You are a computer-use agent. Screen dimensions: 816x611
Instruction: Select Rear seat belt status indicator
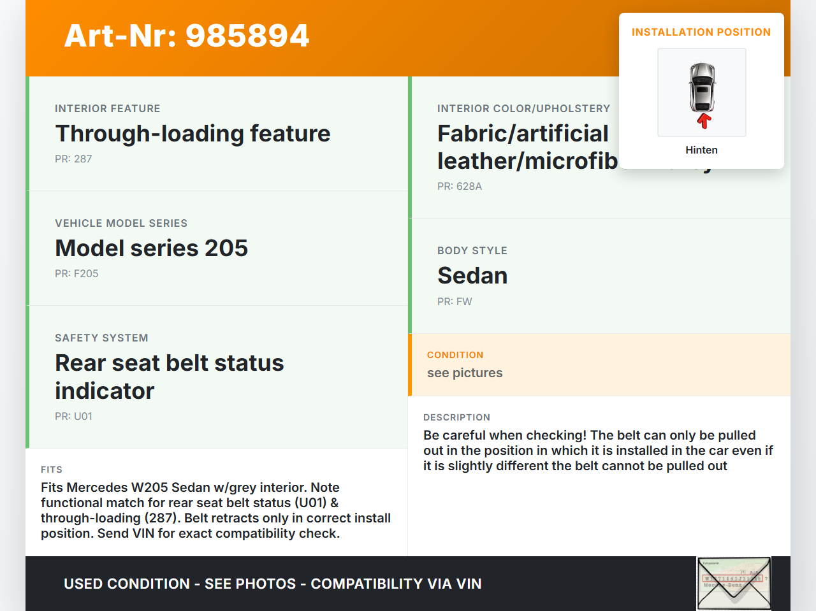169,377
